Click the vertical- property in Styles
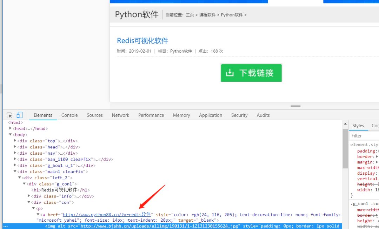The image size is (379, 229). tap(368, 179)
